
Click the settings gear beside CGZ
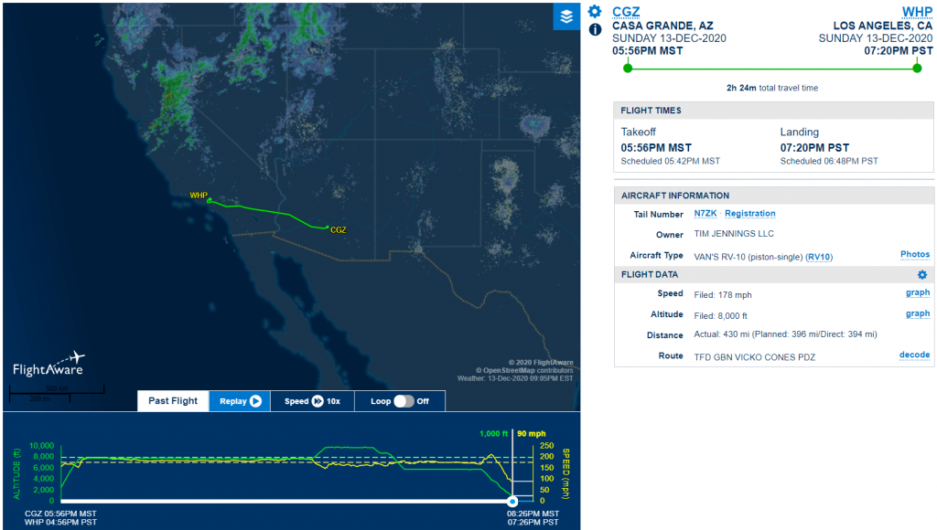[595, 11]
